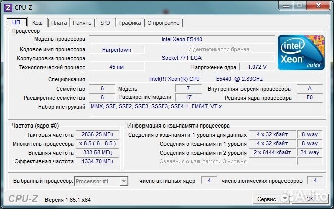Screen dimensions: 334x209
Task: Click the core revision value E0
Action: pyautogui.click(x=310, y=97)
